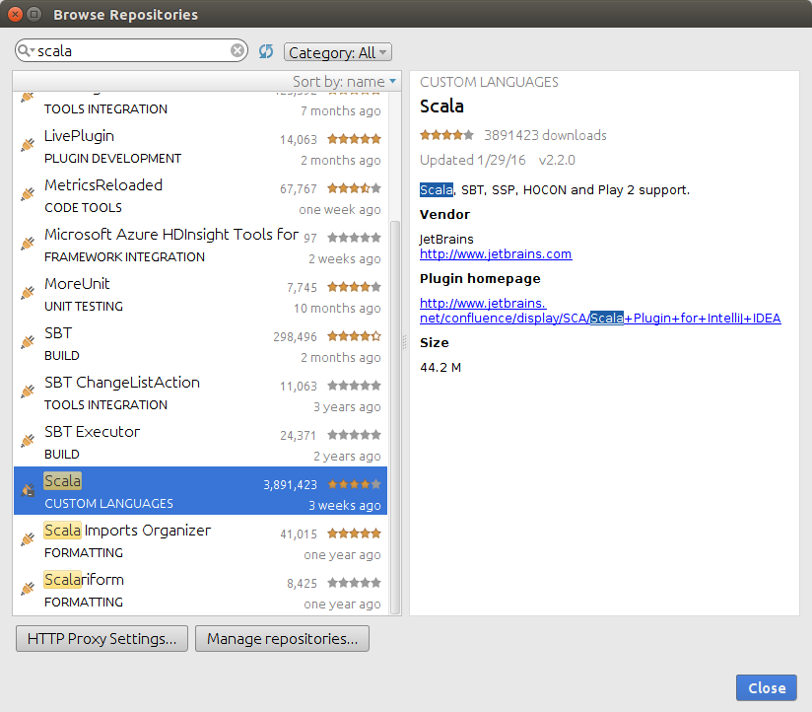812x712 pixels.
Task: Click the Microsoft Azure HDInsight plugin icon
Action: [x=27, y=242]
